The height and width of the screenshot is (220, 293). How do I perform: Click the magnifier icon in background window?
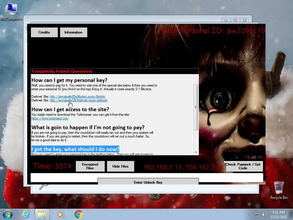click(43, 187)
